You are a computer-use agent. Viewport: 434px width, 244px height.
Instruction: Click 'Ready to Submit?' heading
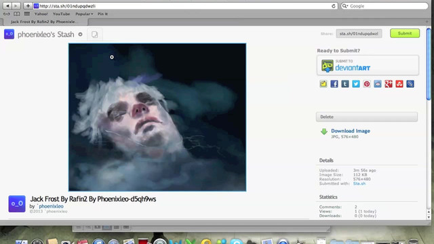coord(338,51)
